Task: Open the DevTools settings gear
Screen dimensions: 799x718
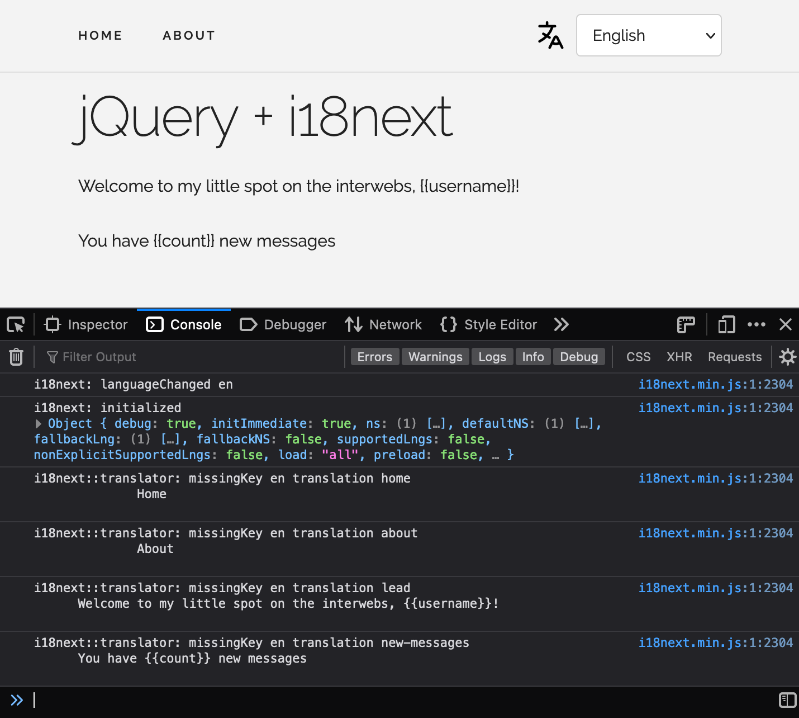Action: pyautogui.click(x=787, y=356)
